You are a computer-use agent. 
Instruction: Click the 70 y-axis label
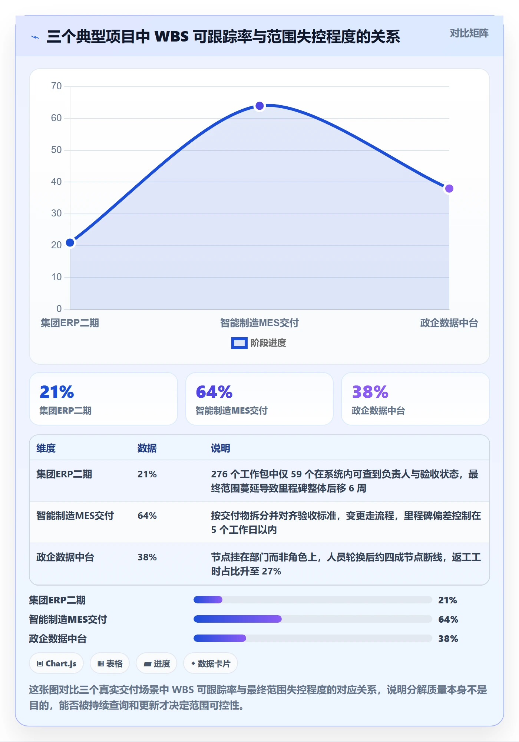point(56,86)
